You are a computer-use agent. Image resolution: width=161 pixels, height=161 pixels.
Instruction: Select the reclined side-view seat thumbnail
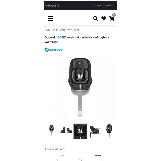pyautogui.click(x=95, y=131)
